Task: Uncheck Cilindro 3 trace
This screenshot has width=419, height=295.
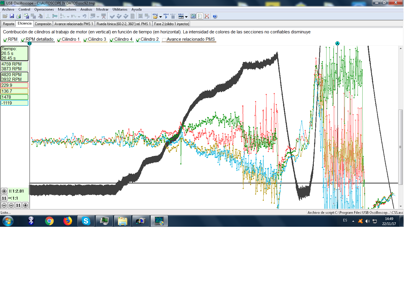Action: point(85,39)
